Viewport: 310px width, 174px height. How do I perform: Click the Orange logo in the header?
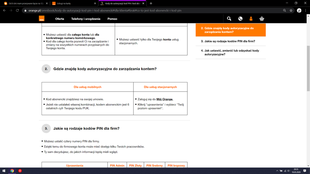click(42, 19)
